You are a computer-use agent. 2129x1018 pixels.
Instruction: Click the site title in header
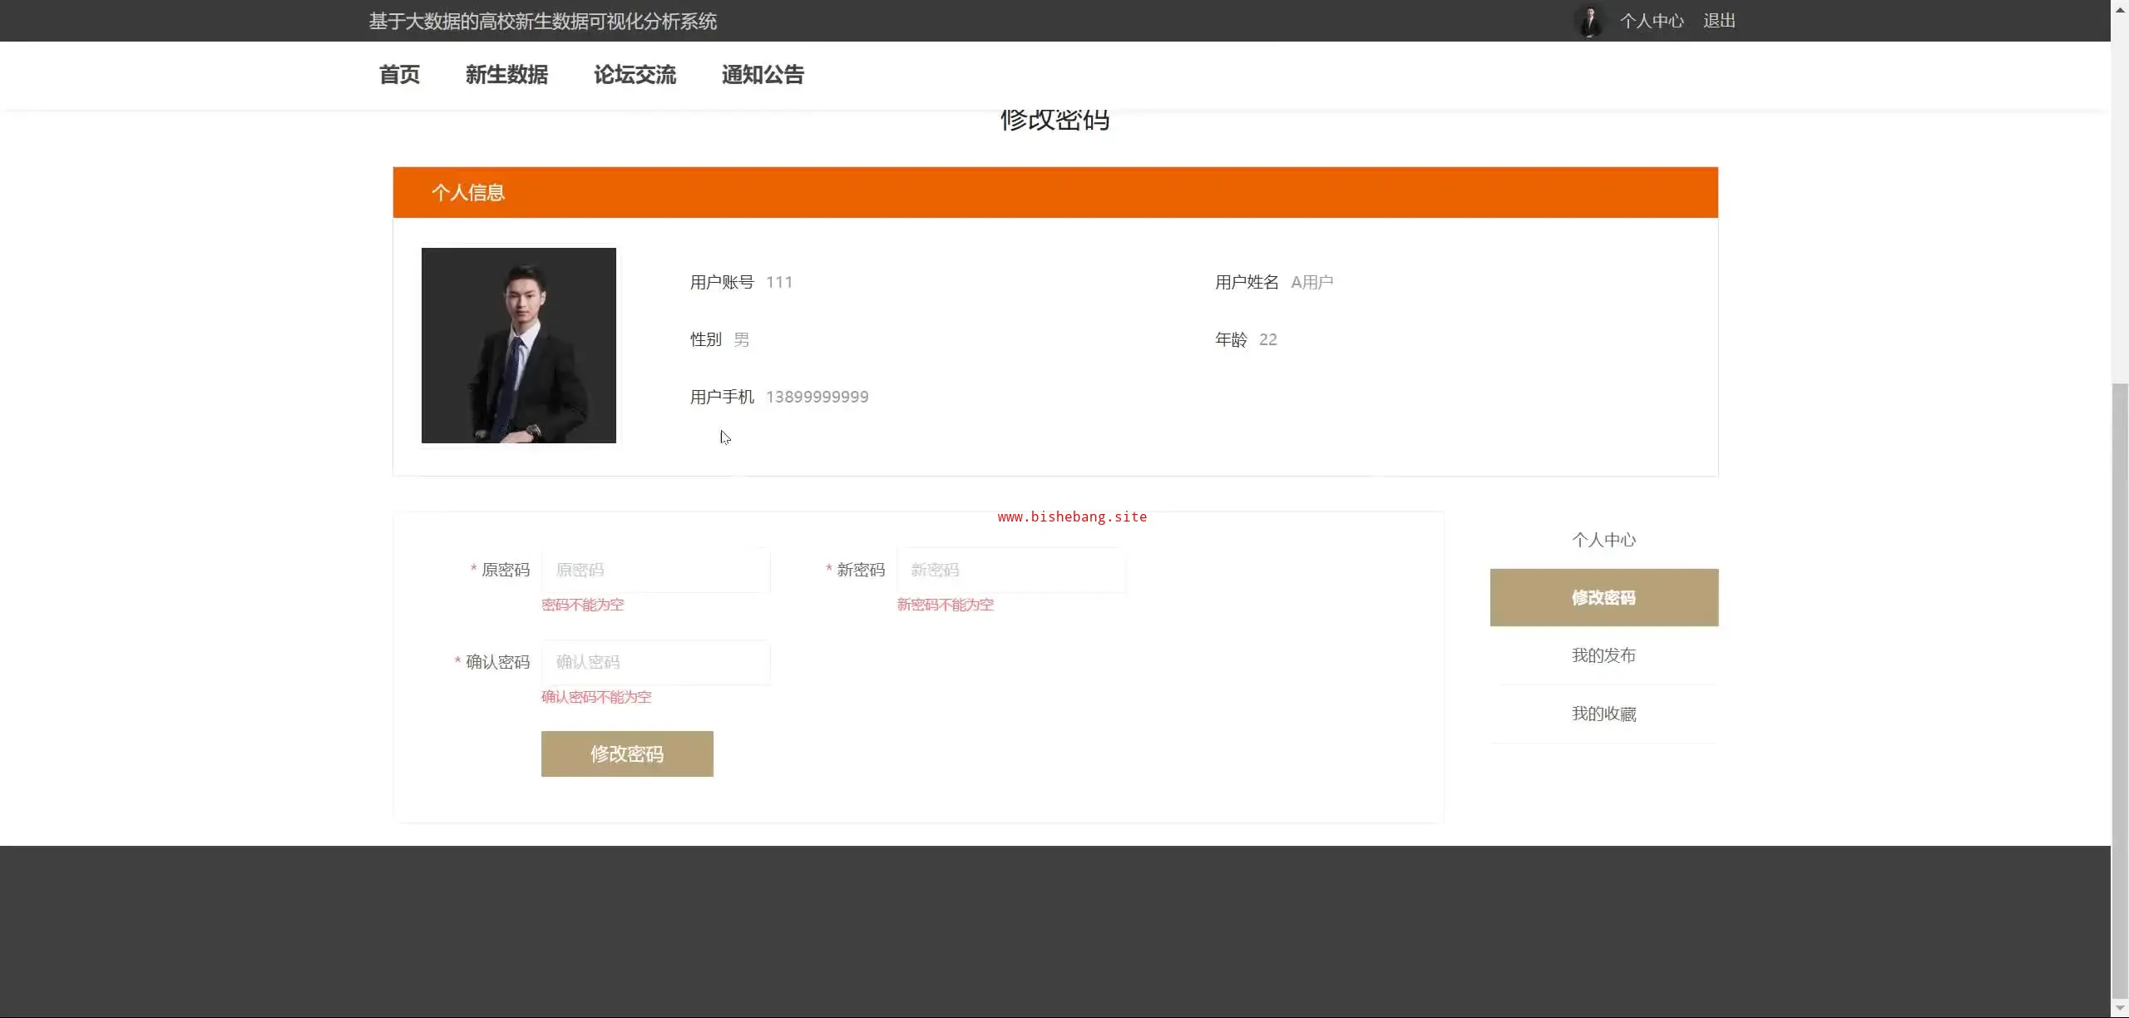pyautogui.click(x=542, y=21)
